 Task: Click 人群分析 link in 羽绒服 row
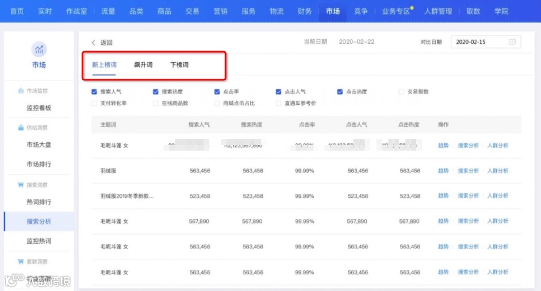(498, 171)
